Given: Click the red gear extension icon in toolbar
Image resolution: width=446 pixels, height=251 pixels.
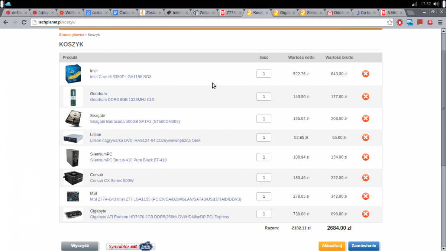Looking at the screenshot, I should pos(430,22).
